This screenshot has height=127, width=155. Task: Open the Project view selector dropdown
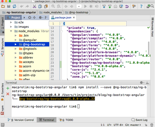[x=24, y=18]
